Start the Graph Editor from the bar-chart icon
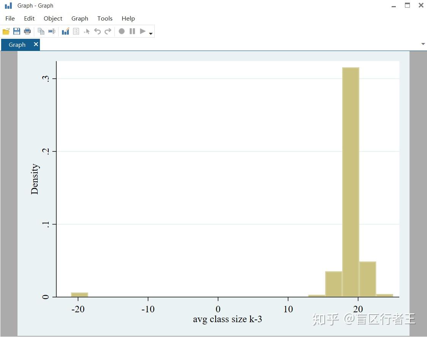The width and height of the screenshot is (427, 337). coord(66,31)
